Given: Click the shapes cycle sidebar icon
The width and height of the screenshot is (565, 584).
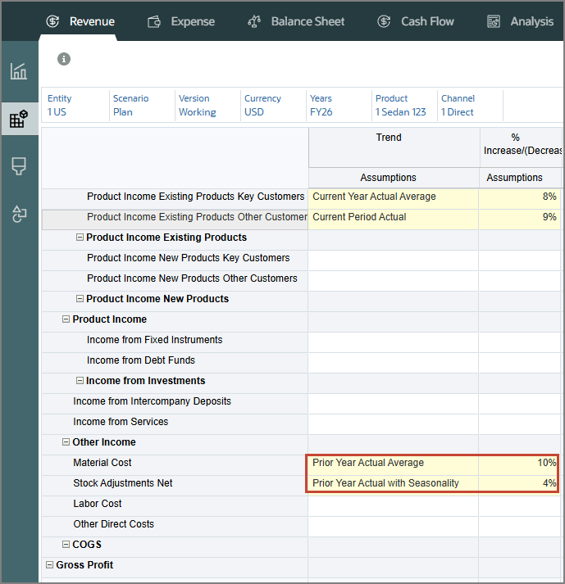Looking at the screenshot, I should coord(19,214).
